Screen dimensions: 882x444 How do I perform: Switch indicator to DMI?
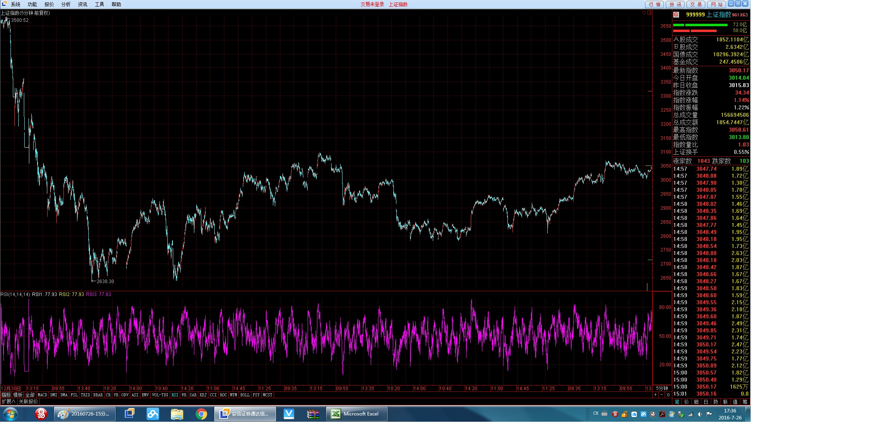54,395
